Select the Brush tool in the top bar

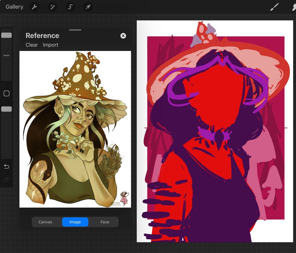point(275,7)
